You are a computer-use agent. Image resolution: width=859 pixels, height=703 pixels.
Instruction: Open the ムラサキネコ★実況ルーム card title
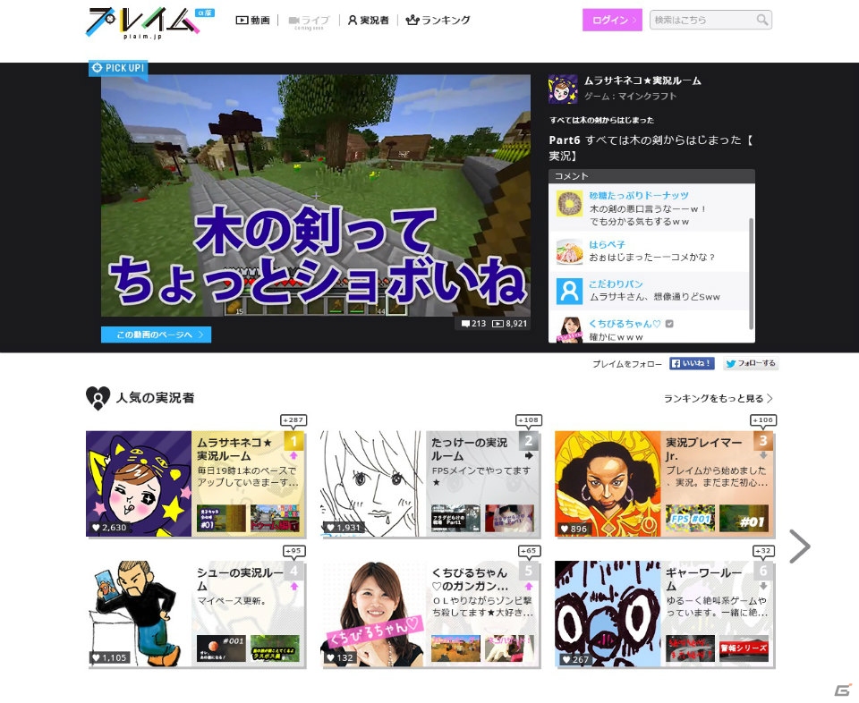point(234,450)
